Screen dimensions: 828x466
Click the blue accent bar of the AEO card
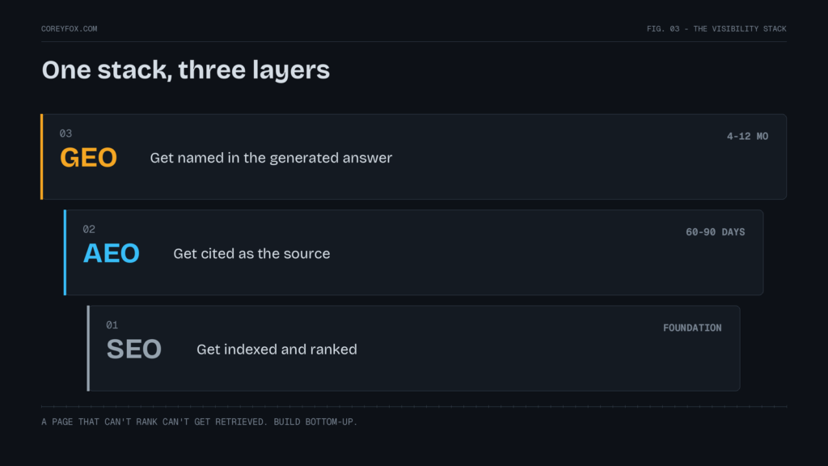click(x=65, y=252)
